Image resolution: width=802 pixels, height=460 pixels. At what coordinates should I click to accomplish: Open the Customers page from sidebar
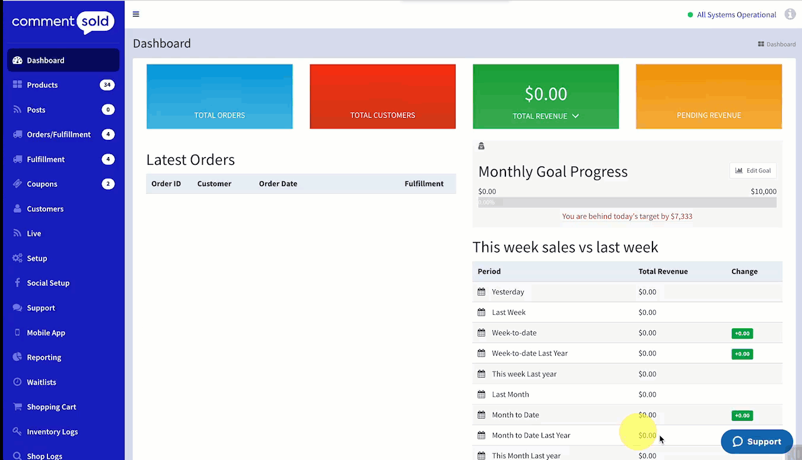[45, 209]
